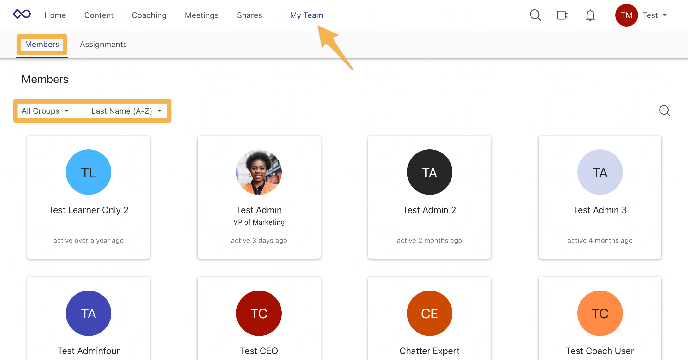
Task: Open the Meetings page
Action: click(x=201, y=15)
